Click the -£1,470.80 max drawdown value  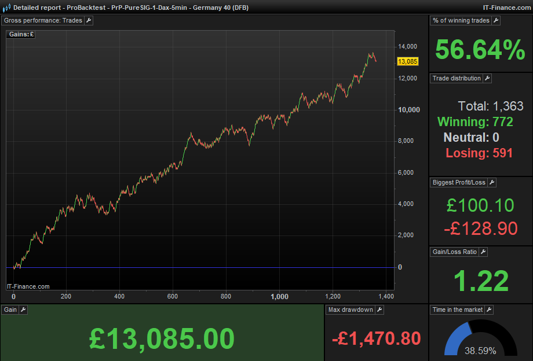click(376, 338)
